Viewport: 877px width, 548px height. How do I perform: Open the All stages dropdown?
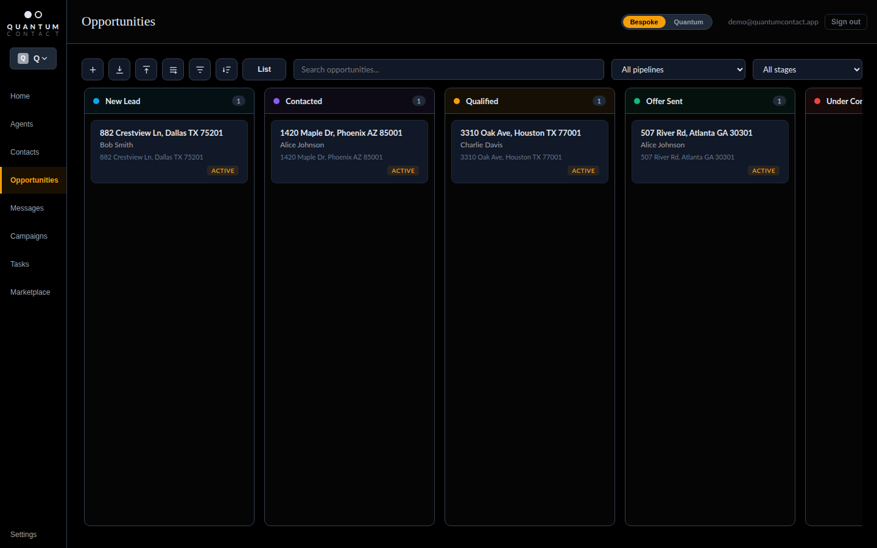(808, 69)
